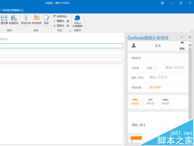Viewport: 194px width, 146px height.
Task: Open Office Add-ins (Office 外接程序)
Action: point(77,21)
